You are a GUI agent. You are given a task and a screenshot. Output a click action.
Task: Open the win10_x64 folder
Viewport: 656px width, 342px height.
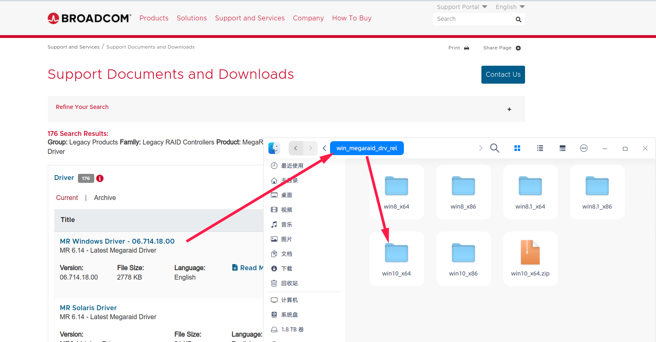[397, 259]
